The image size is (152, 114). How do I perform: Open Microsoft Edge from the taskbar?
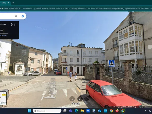(77, 111)
